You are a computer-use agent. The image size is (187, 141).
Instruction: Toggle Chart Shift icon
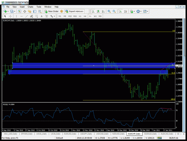pyautogui.click(x=125, y=11)
